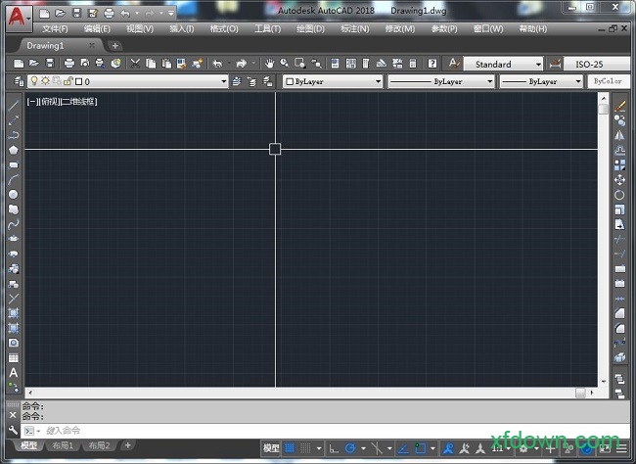Switch to the 布局1 layout tab
The image size is (636, 464).
click(x=64, y=446)
